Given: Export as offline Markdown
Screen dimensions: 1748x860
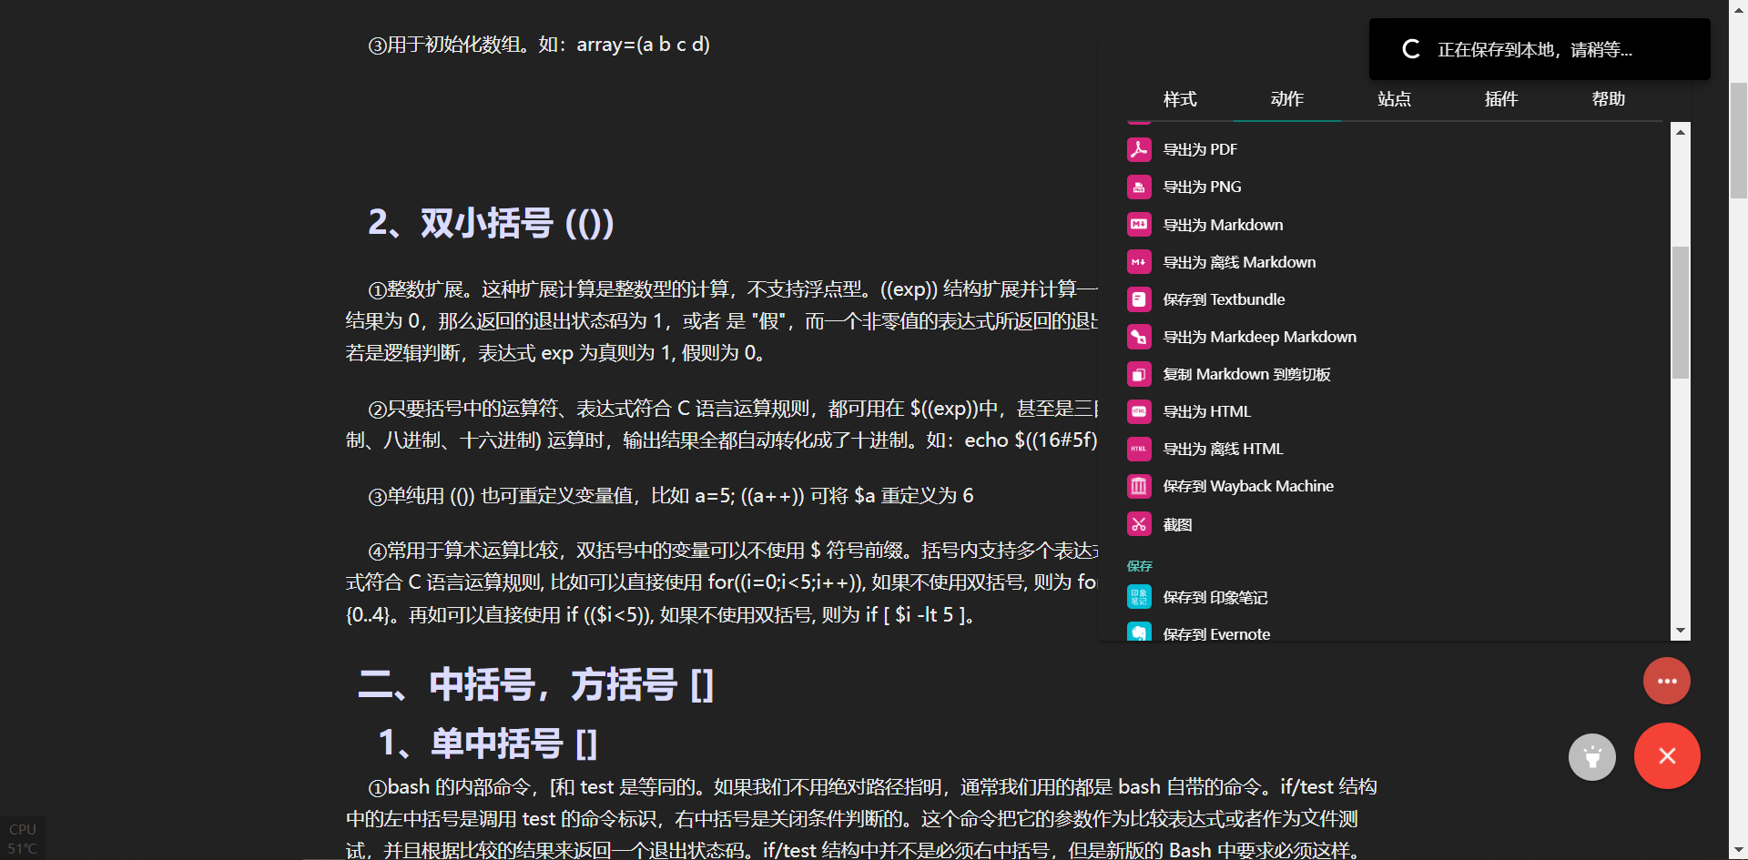Looking at the screenshot, I should pos(1239,261).
